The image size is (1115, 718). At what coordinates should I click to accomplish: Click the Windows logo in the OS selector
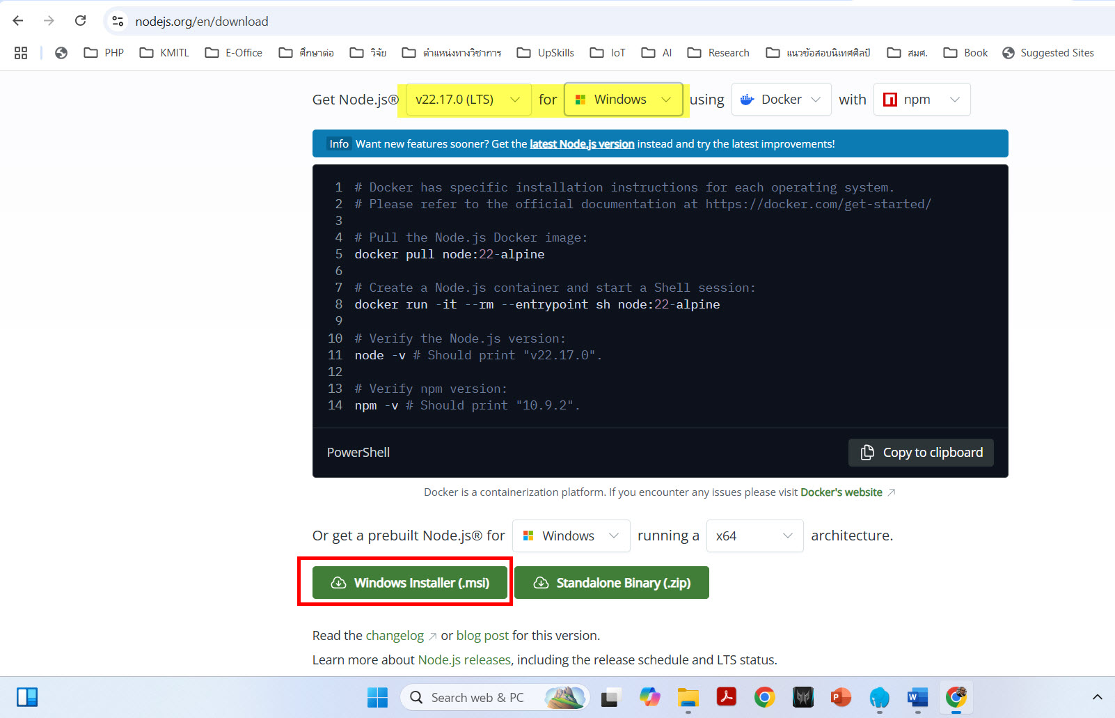(580, 99)
